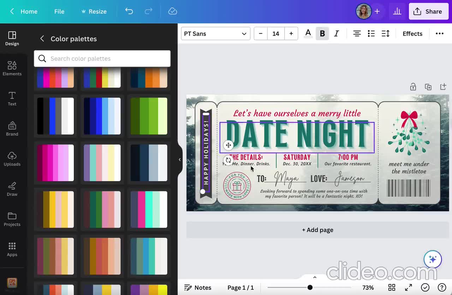Select the Made With Love stamp
Image resolution: width=452 pixels, height=295 pixels.
click(237, 186)
